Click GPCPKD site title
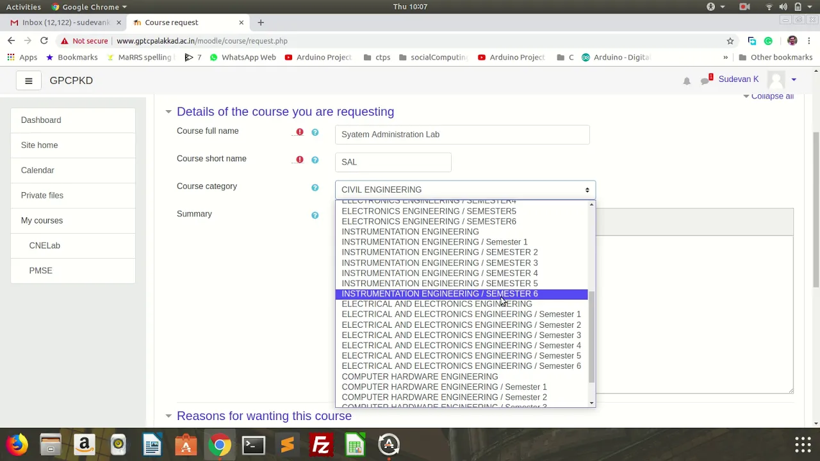Viewport: 820px width, 461px height. click(x=71, y=81)
